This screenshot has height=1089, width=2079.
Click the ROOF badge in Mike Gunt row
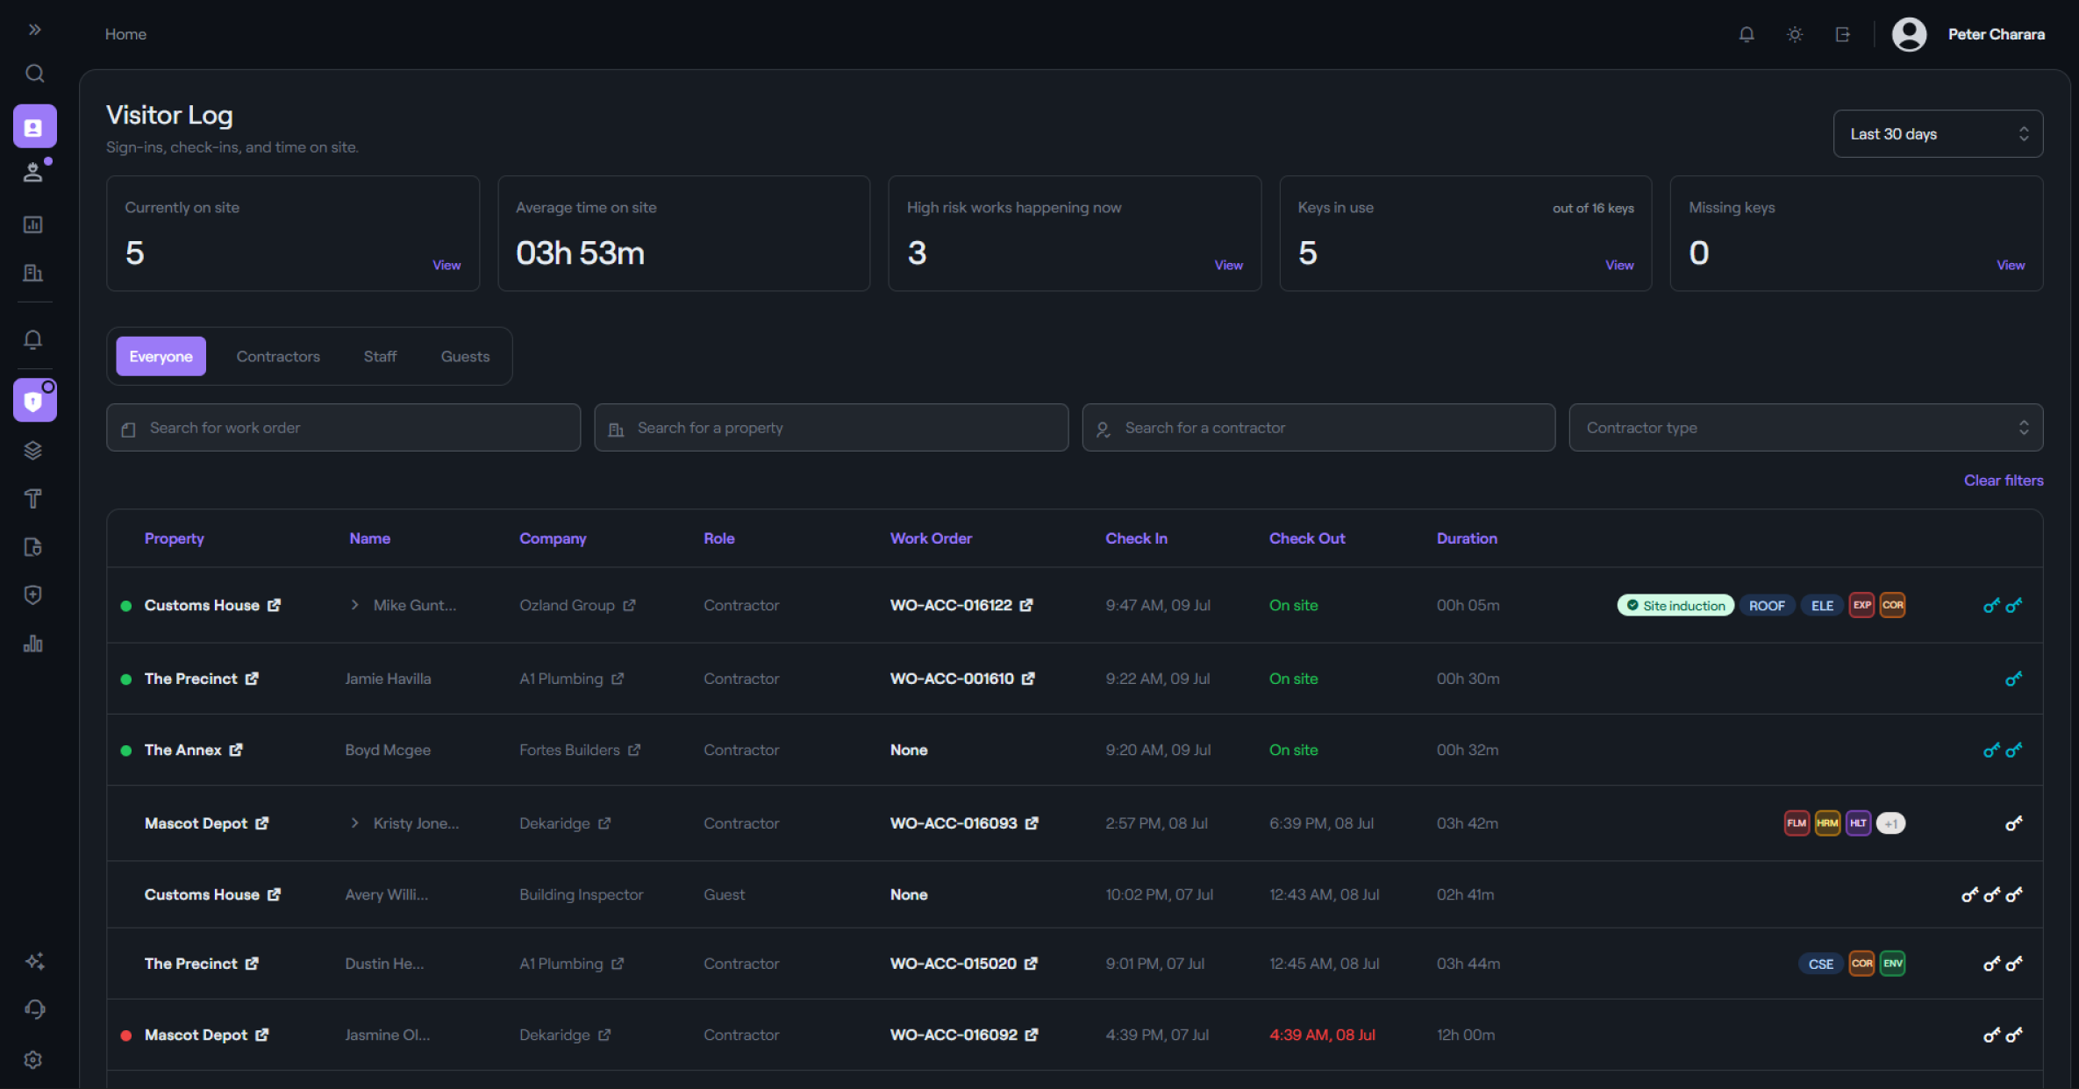(1767, 605)
